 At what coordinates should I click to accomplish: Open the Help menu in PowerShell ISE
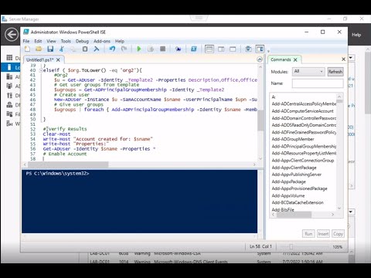pyautogui.click(x=120, y=41)
